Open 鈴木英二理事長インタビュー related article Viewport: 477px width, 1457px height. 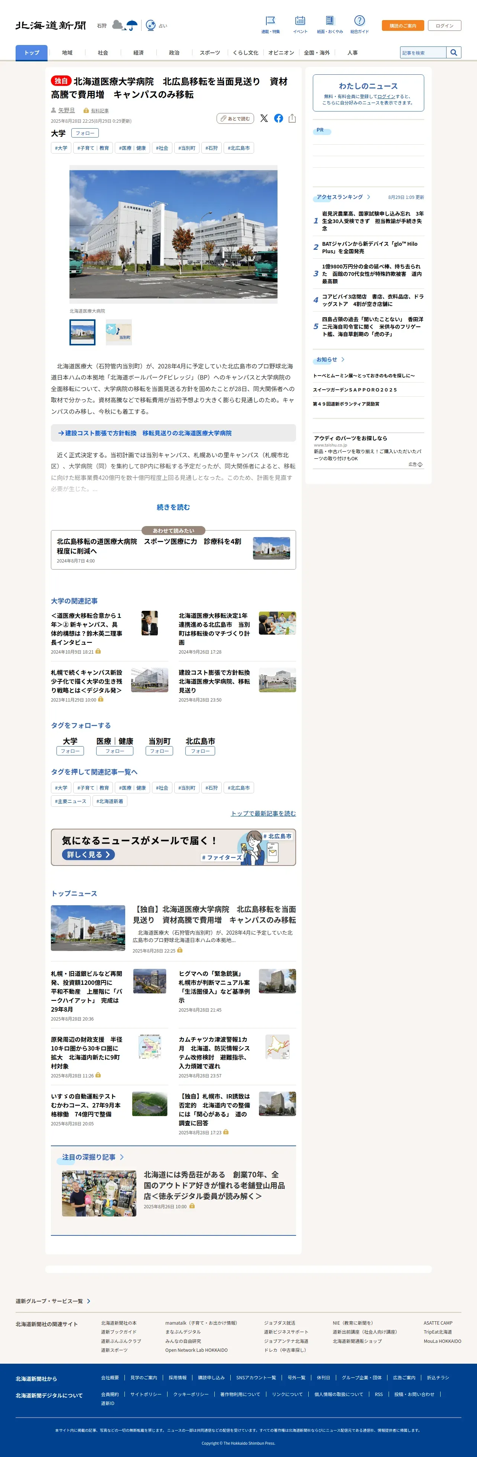pos(87,629)
